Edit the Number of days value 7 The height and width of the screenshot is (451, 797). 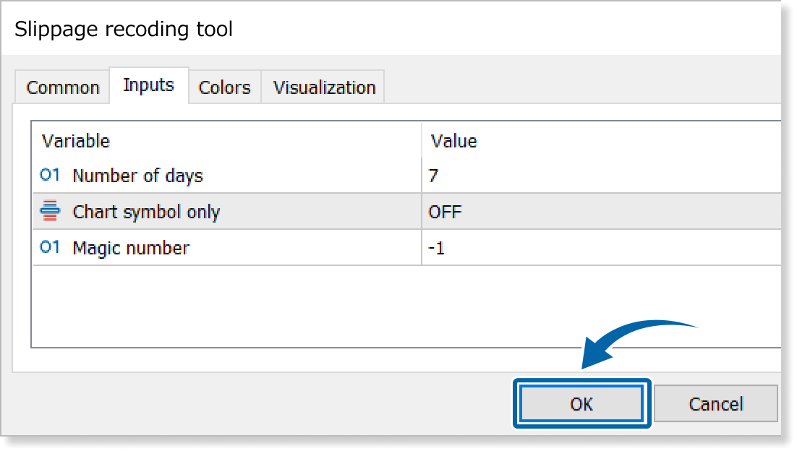point(600,175)
